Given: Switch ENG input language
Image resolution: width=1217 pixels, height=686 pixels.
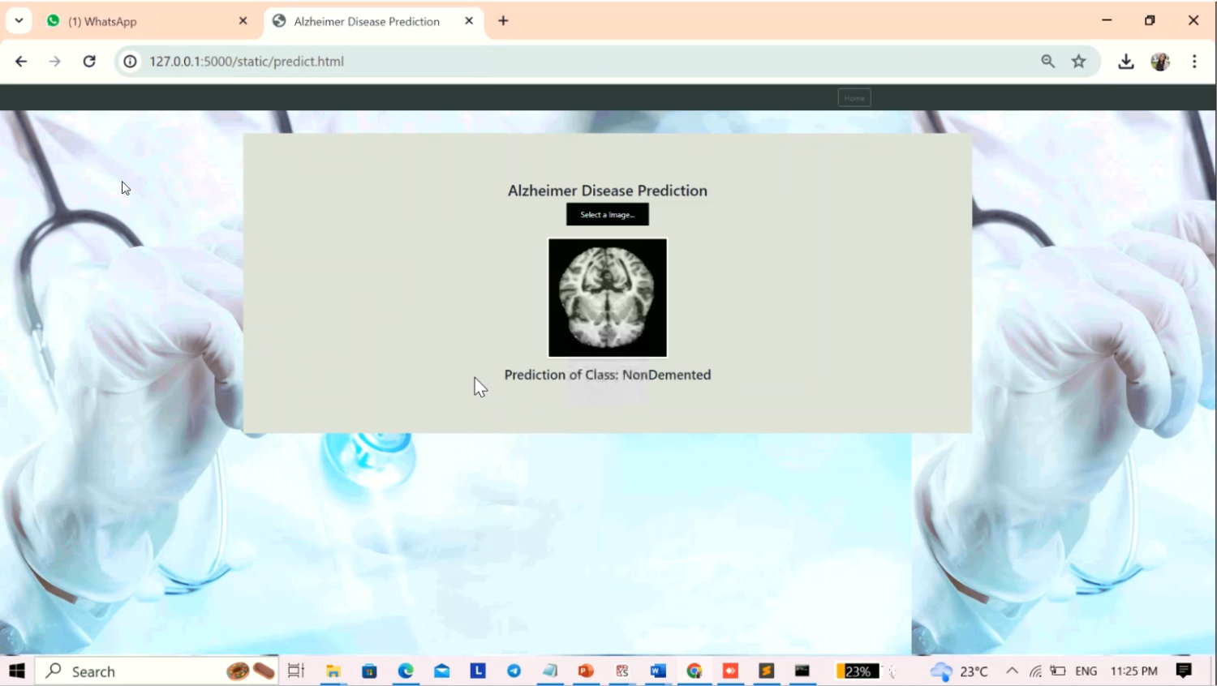Looking at the screenshot, I should pyautogui.click(x=1086, y=671).
